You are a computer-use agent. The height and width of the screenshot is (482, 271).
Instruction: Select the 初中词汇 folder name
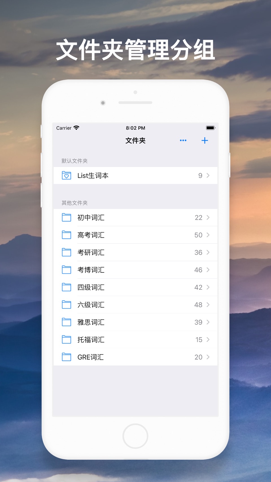(x=91, y=218)
